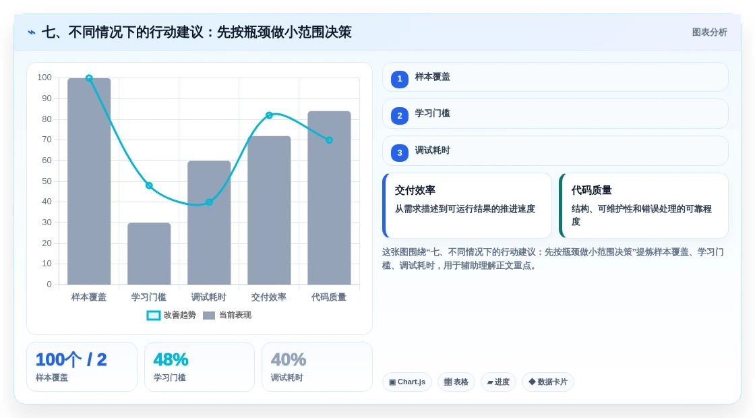Click the title 七、不同情况下的行动建议
The image size is (755, 418).
[123, 32]
